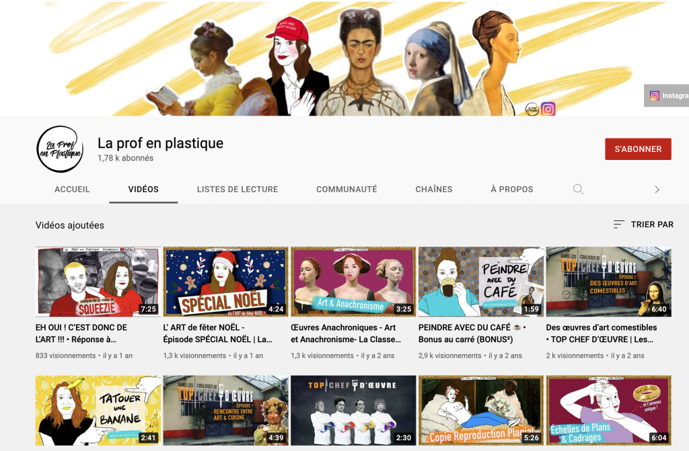689x451 pixels.
Task: Open the CHAÎNES tab
Action: [433, 190]
